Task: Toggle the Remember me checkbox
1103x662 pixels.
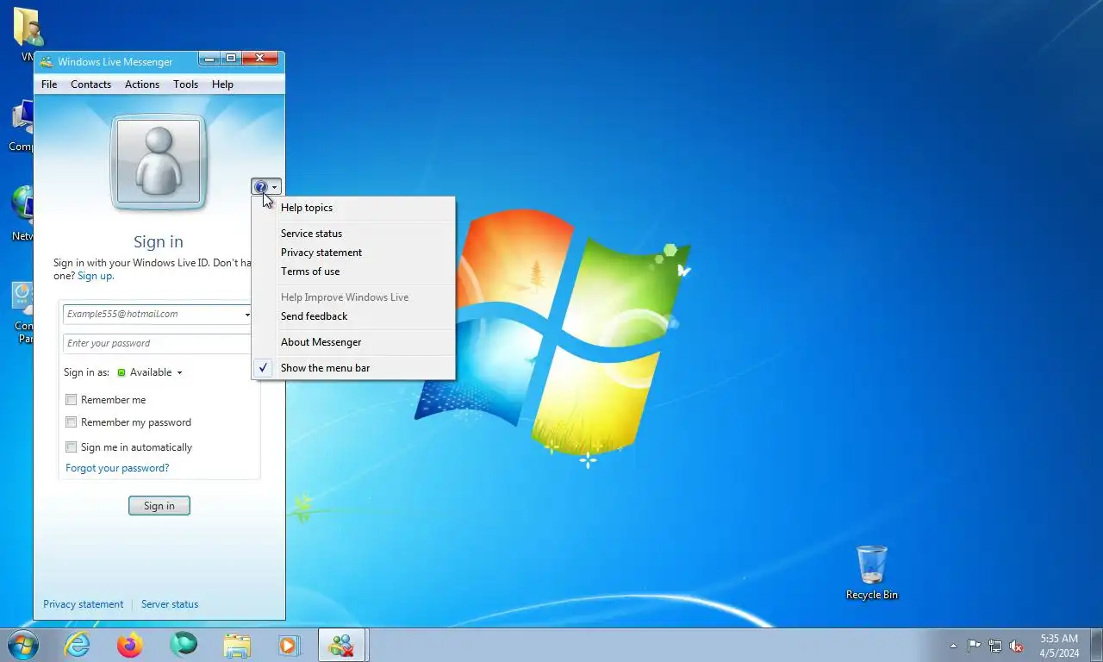Action: (x=72, y=400)
